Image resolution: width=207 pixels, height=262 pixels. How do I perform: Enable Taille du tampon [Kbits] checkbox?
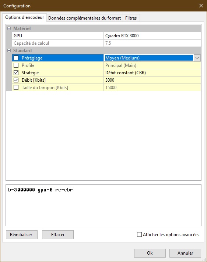pyautogui.click(x=16, y=87)
